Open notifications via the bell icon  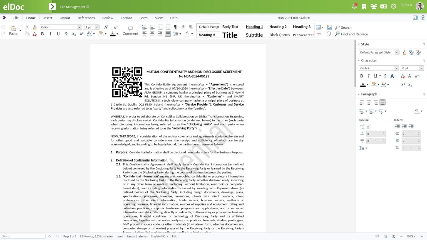[354, 6]
